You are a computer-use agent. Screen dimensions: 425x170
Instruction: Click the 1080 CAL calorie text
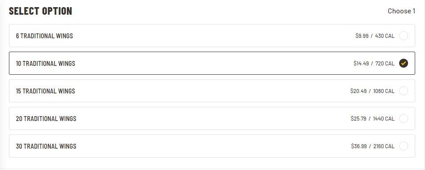pos(384,91)
